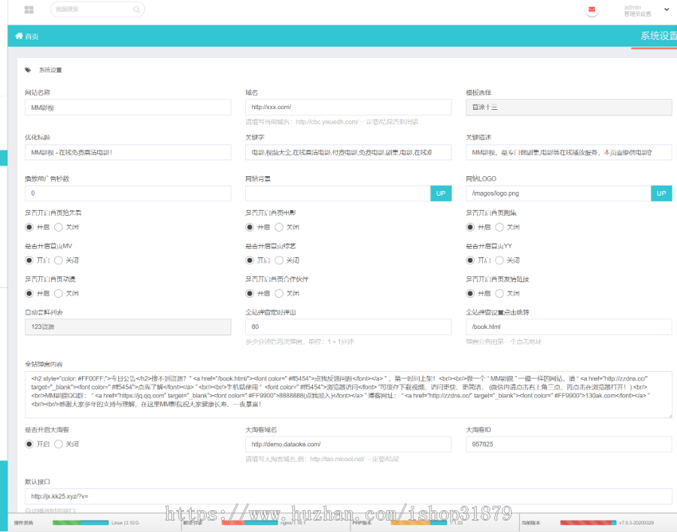Image resolution: width=677 pixels, height=532 pixels.
Task: Click UP button for 网站LOGO field
Action: [x=661, y=193]
